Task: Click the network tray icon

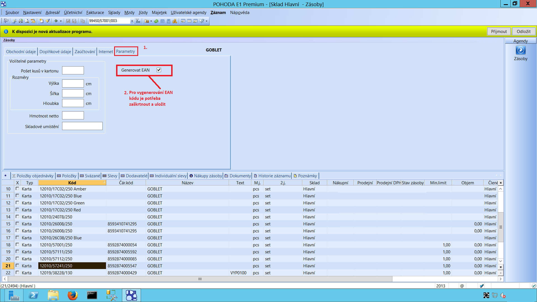Action: point(495,295)
